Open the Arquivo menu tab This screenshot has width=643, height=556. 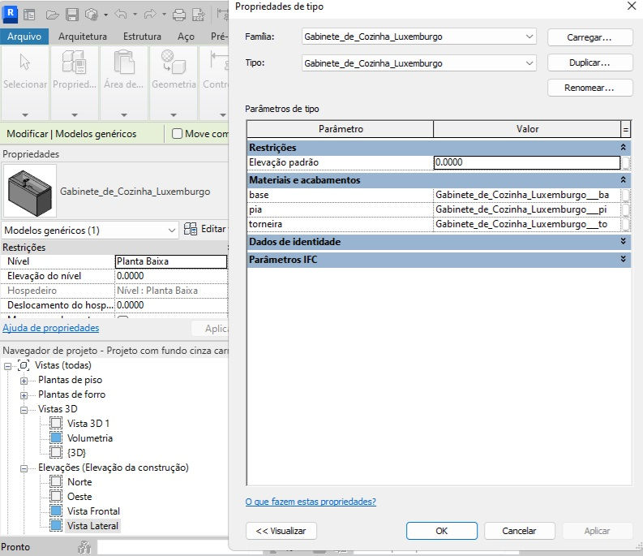(x=24, y=37)
